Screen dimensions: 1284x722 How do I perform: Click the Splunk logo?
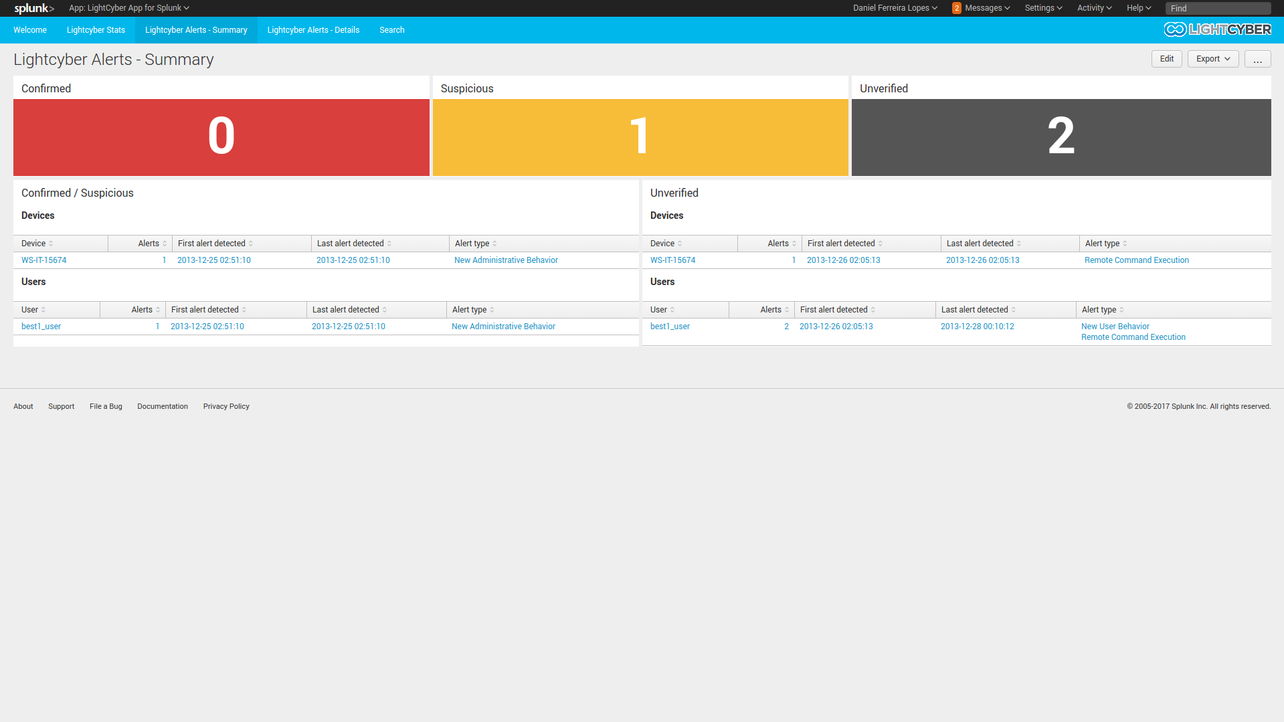coord(34,8)
